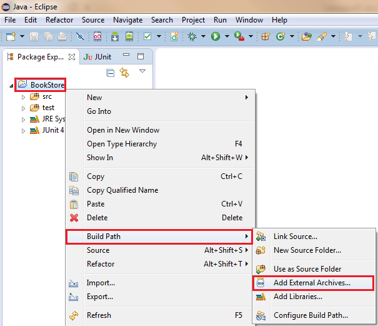Screen dimensions: 378x326
Task: Click the New Java Class icon
Action: (281, 36)
